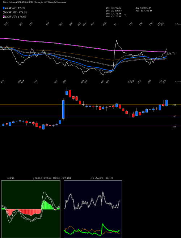Click the '<Lows' axis label

point(178,81)
